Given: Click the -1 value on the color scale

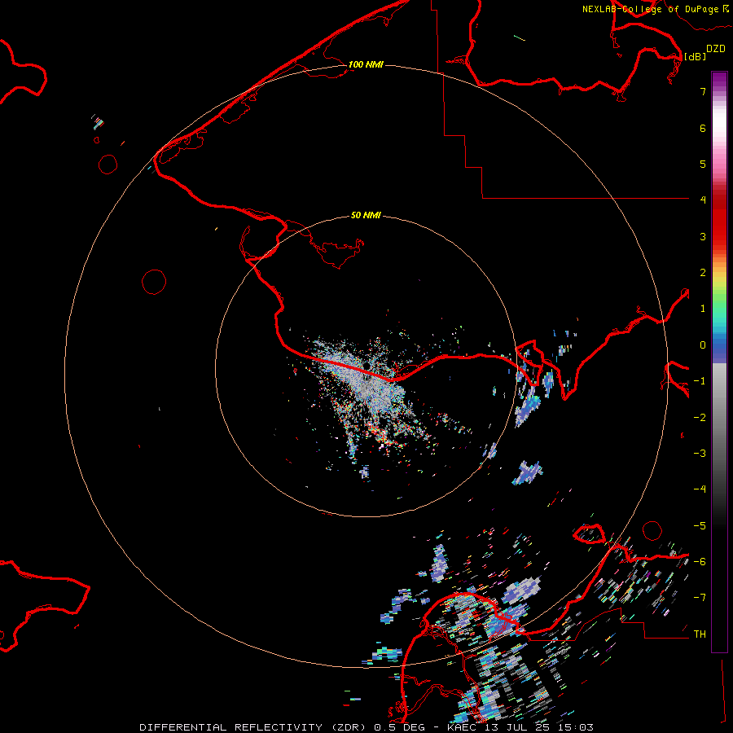Looking at the screenshot, I should [x=700, y=381].
